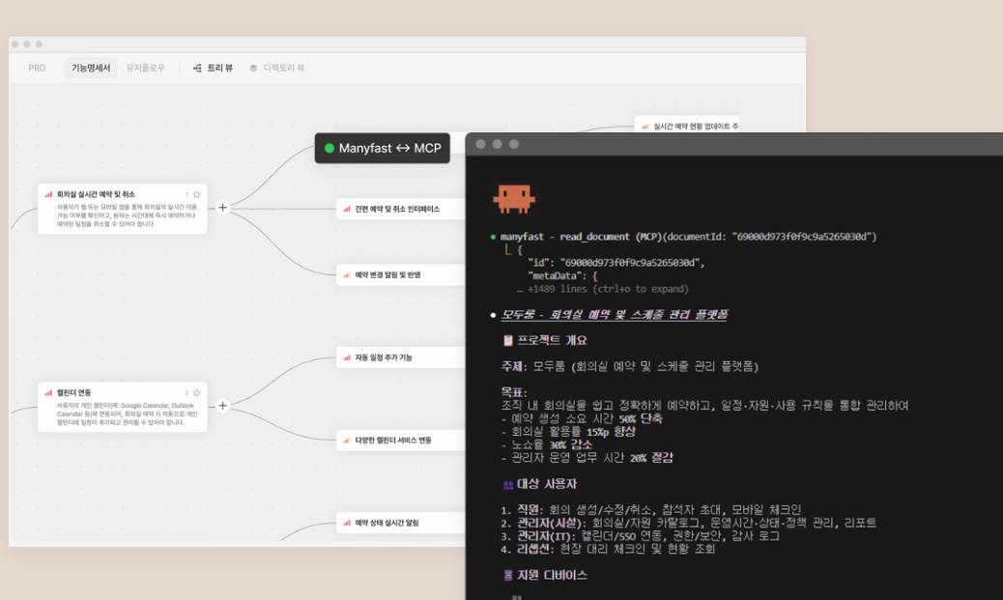Select the 자동 일정 추가 기능 node
This screenshot has height=600, width=1003.
click(x=400, y=357)
